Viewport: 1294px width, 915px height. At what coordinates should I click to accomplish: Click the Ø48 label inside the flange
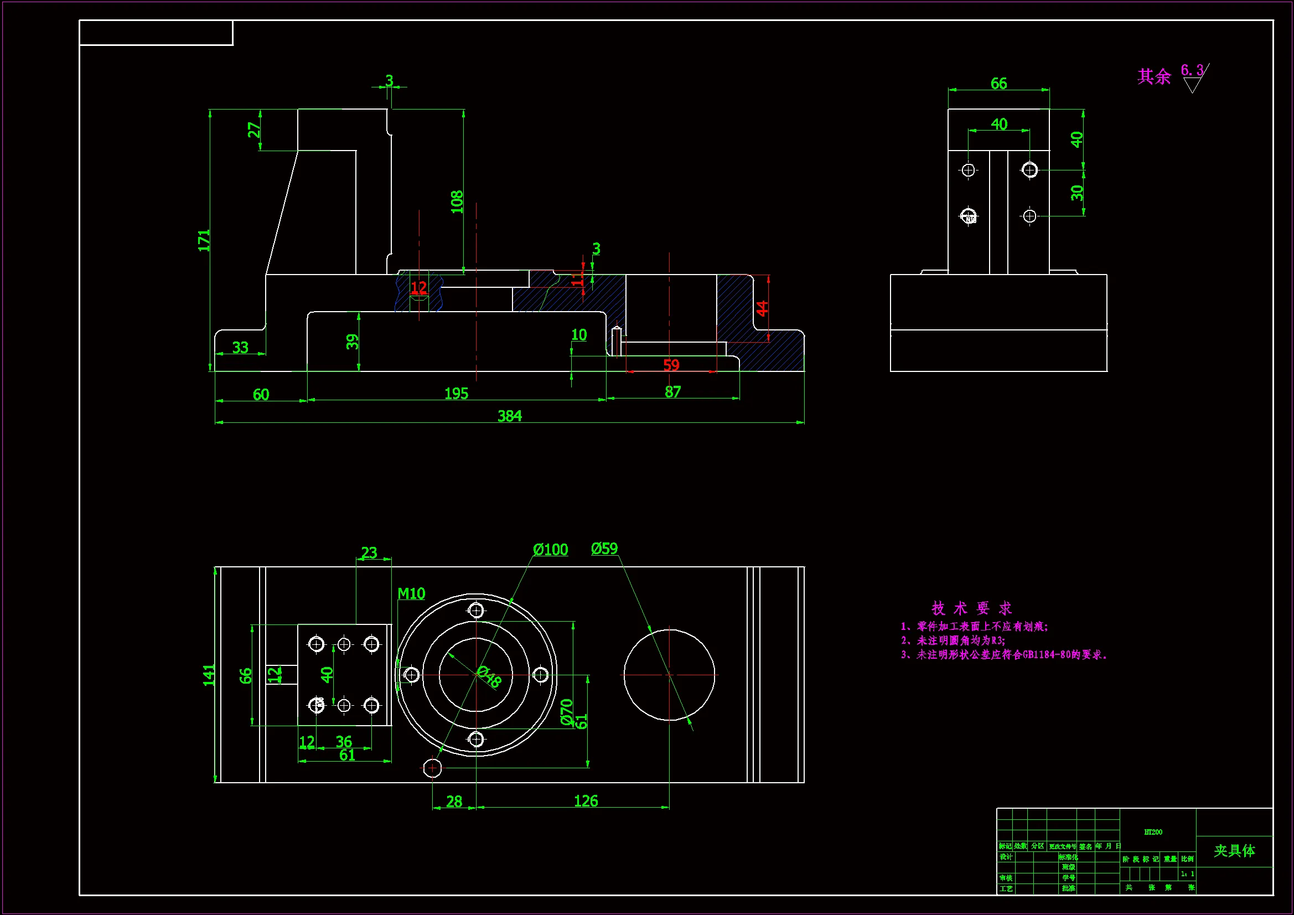(x=489, y=676)
